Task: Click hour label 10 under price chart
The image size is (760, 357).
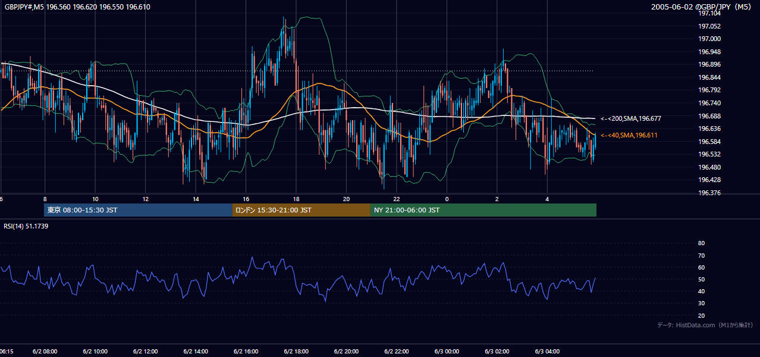Action: [x=95, y=199]
